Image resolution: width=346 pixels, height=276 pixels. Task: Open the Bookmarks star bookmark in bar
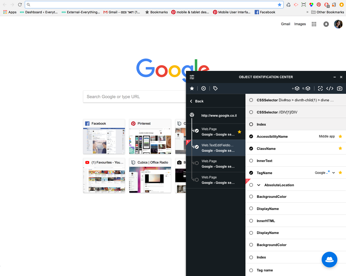[x=157, y=12]
